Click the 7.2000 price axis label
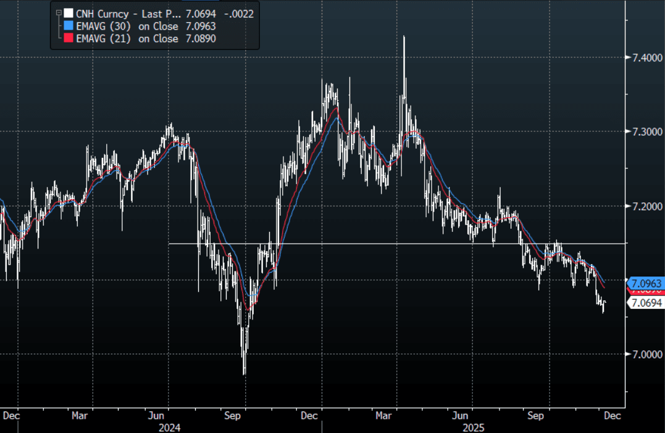665x433 pixels. pyautogui.click(x=645, y=205)
